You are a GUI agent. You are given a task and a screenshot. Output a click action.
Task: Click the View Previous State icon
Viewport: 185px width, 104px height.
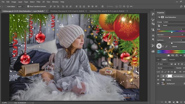[173, 55]
